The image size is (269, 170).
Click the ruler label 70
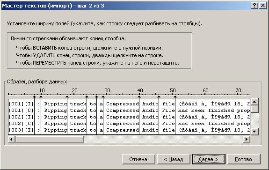coord(238,90)
